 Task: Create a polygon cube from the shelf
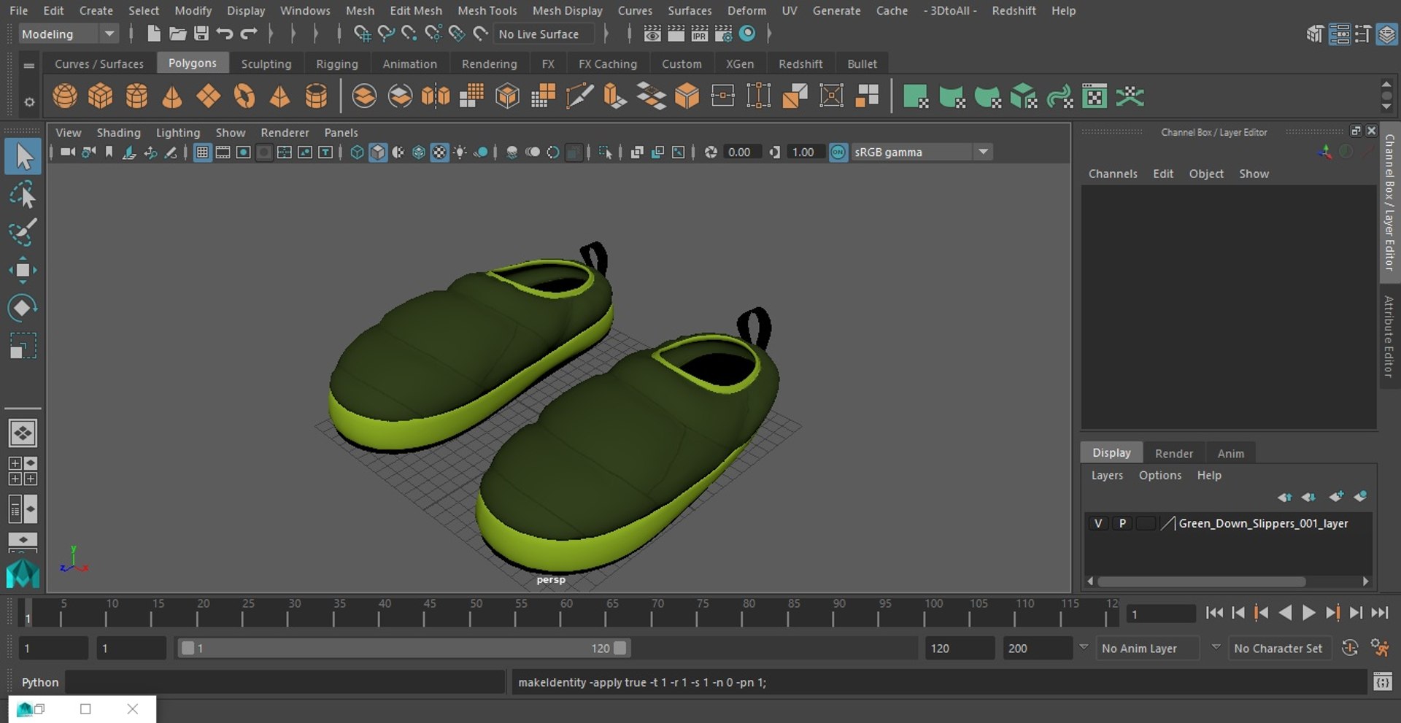point(101,96)
